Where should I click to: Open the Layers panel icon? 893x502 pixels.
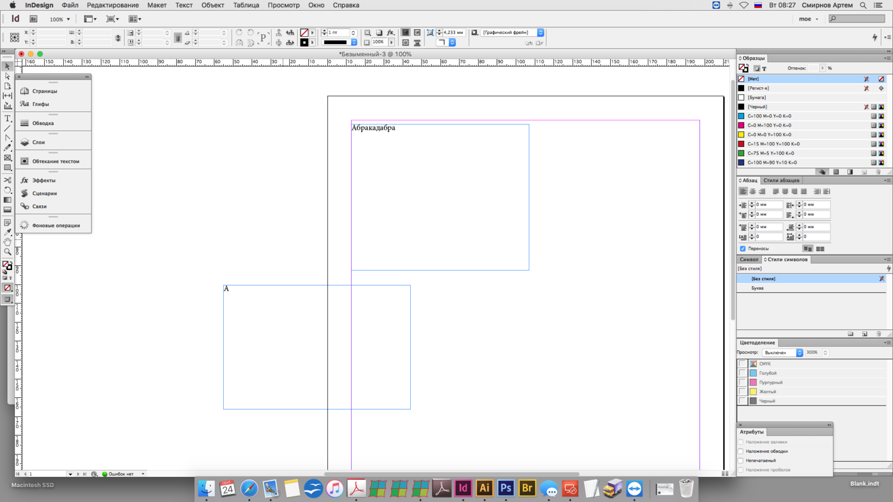[24, 142]
